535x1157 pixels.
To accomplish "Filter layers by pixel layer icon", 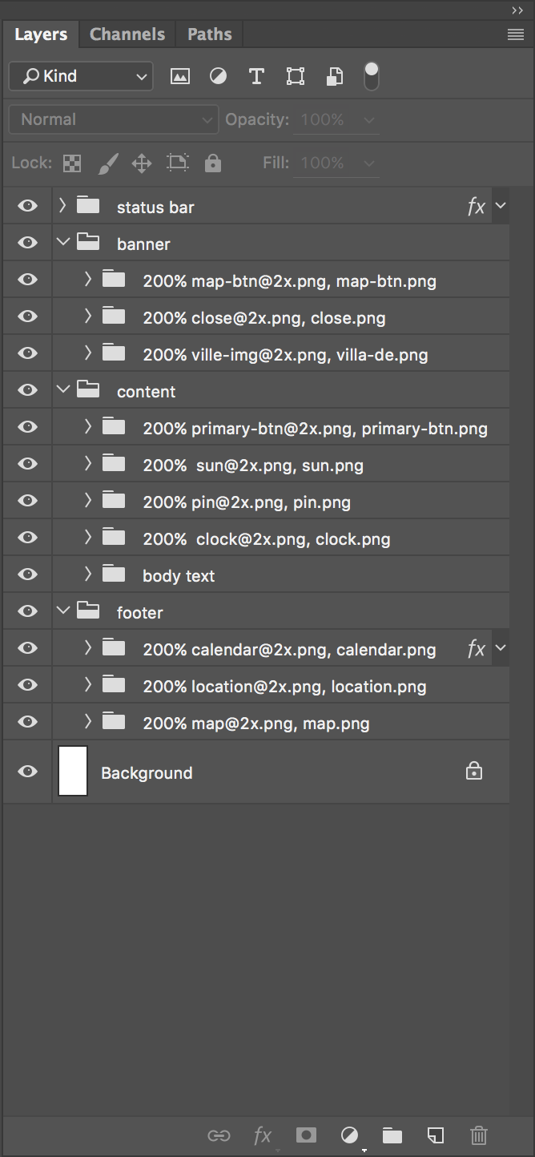I will tap(180, 76).
